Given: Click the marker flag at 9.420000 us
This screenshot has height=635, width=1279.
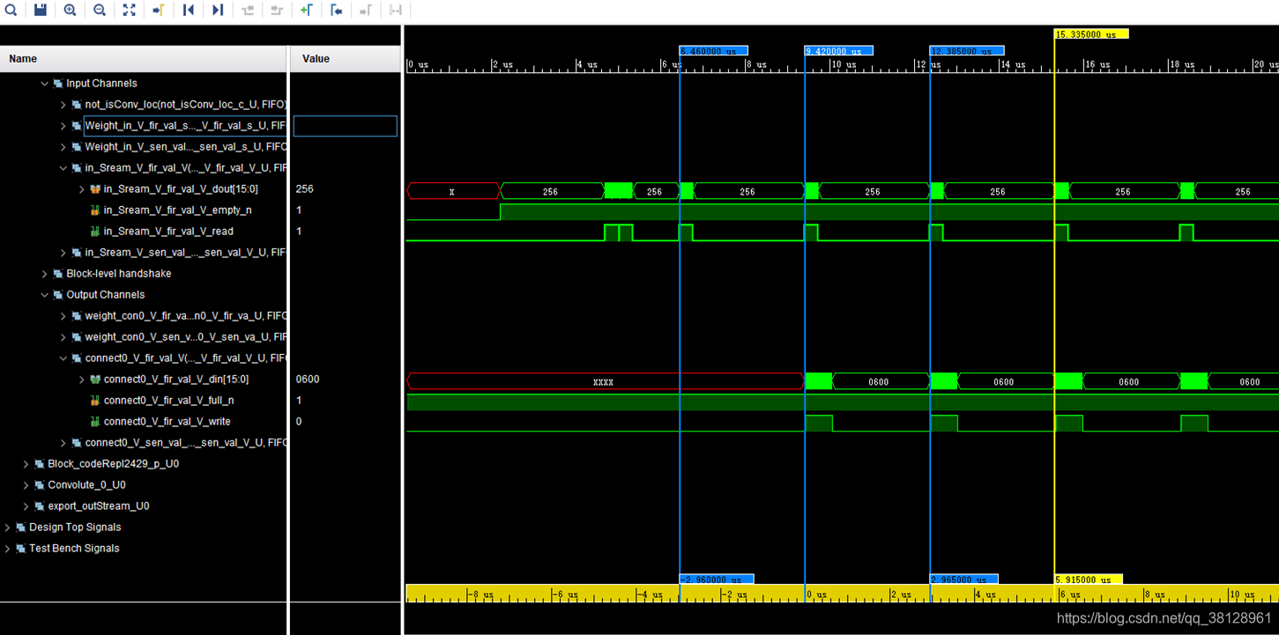Looking at the screenshot, I should pos(839,51).
